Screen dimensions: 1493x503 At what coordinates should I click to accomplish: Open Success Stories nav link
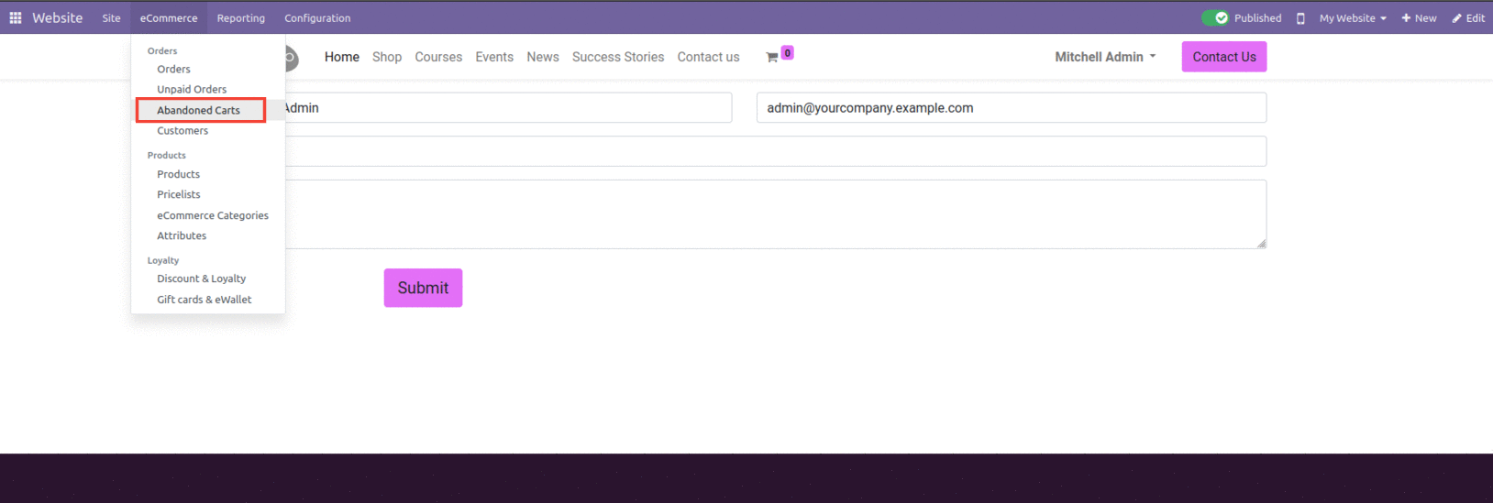[618, 57]
